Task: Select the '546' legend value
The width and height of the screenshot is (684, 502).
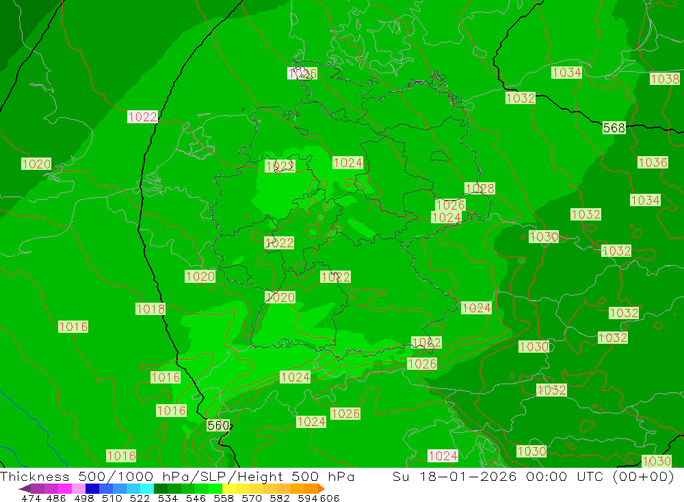Action: tap(196, 498)
